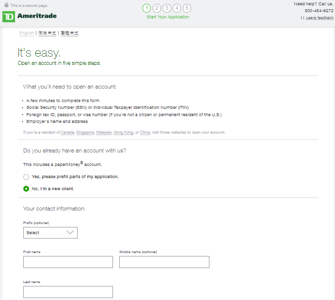Follow the Canada website link
Viewport: 335px width, 300px height.
click(x=67, y=133)
